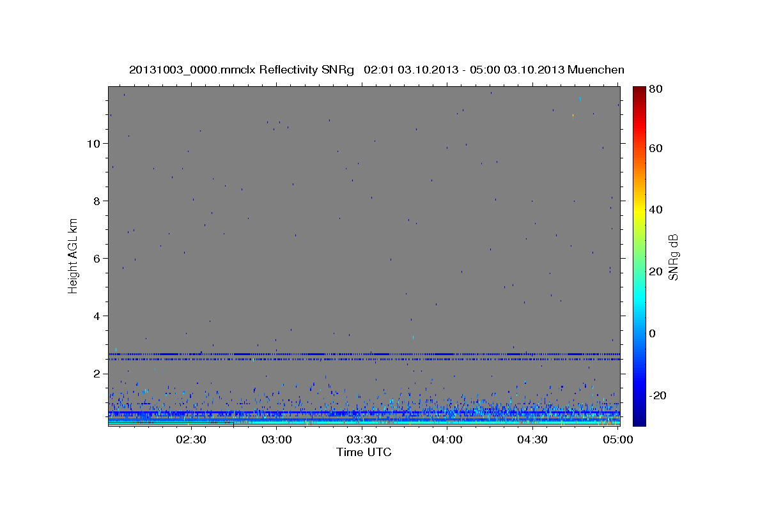Image resolution: width=767 pixels, height=511 pixels.
Task: Click the '03:30' time tick label
Action: 362,439
